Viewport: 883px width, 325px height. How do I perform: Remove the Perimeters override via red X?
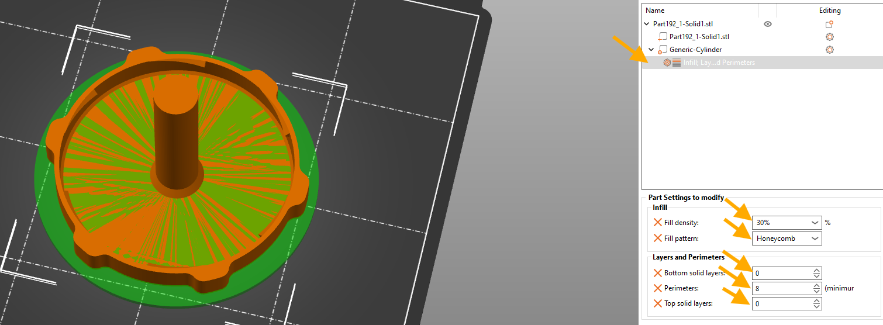pyautogui.click(x=658, y=288)
